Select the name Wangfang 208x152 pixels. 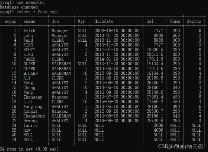click(33, 106)
